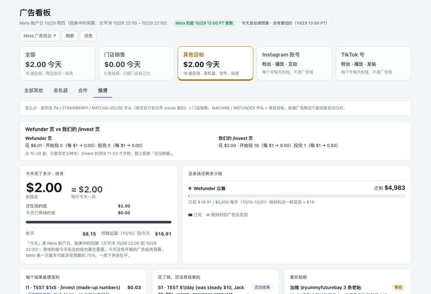Click the 还在投的组 row

coord(78,206)
